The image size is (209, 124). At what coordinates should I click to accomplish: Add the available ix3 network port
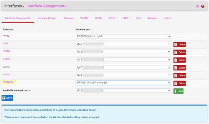[178, 91]
